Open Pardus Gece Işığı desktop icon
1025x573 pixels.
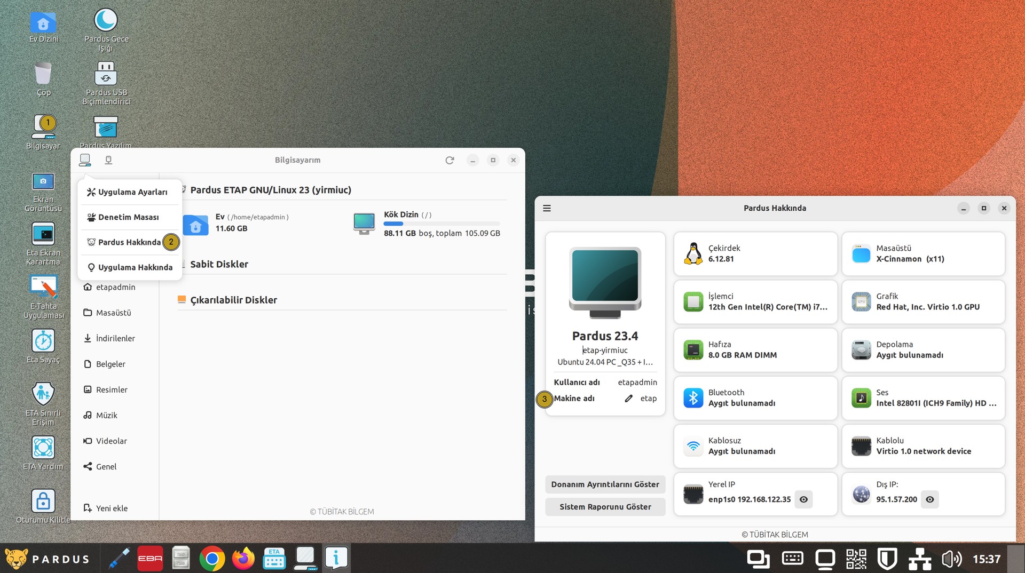pos(106,29)
